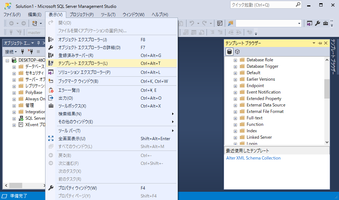Expand the 管理 node in Object Explorer
This screenshot has width=339, height=200.
14,106
